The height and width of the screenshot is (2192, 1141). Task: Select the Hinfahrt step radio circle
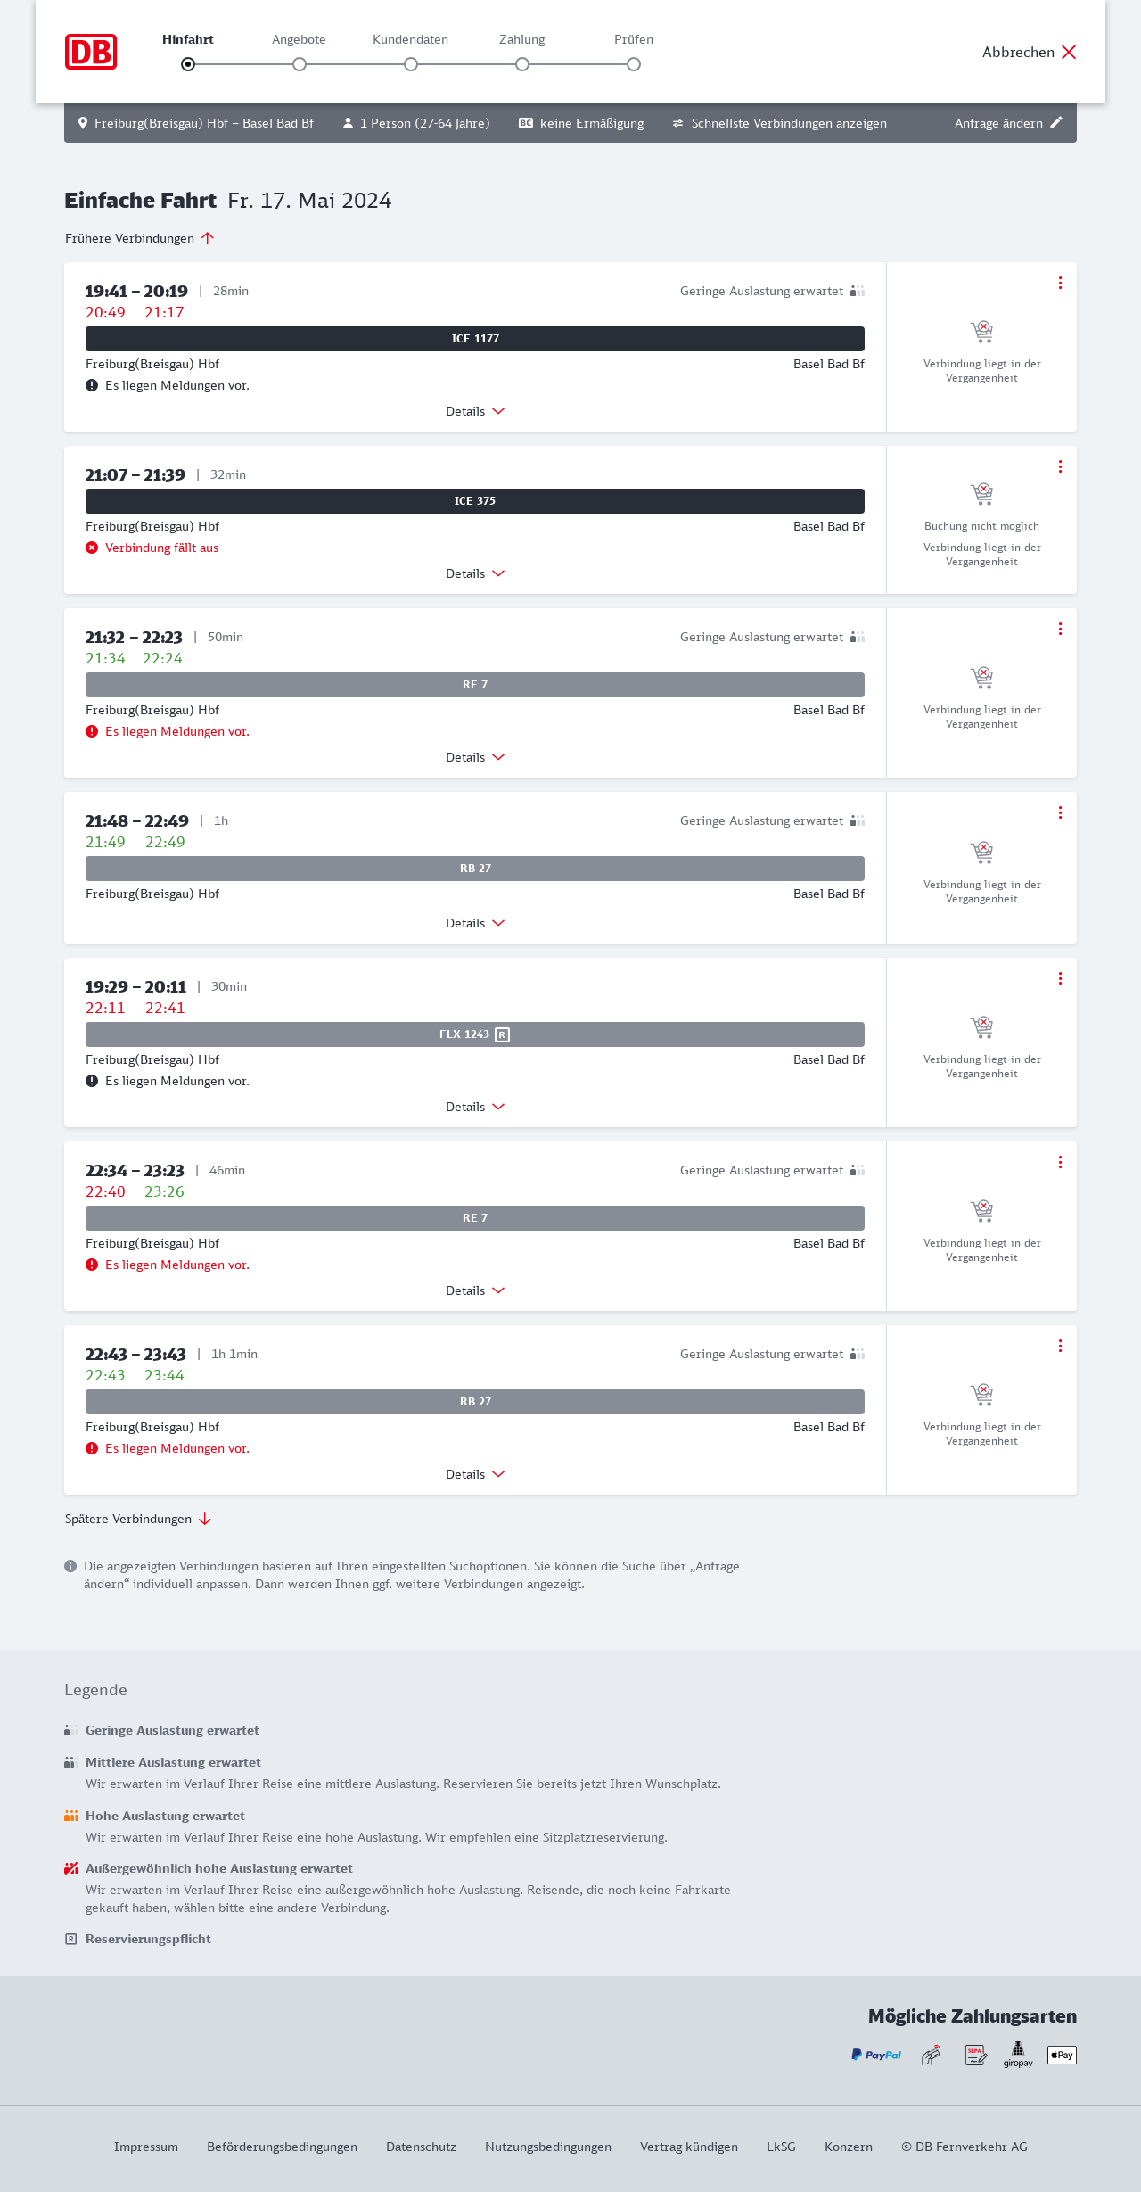coord(188,64)
